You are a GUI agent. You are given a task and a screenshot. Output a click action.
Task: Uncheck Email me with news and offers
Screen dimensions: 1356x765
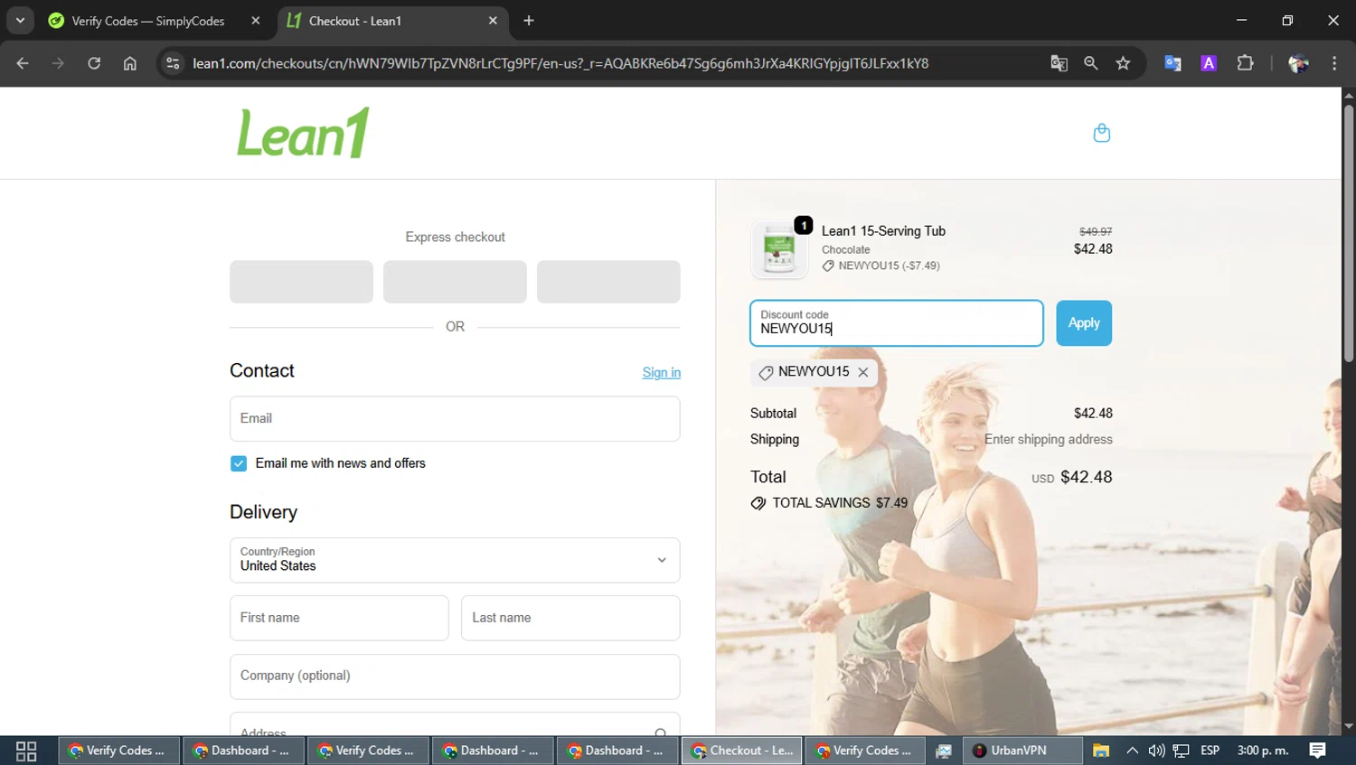(239, 463)
